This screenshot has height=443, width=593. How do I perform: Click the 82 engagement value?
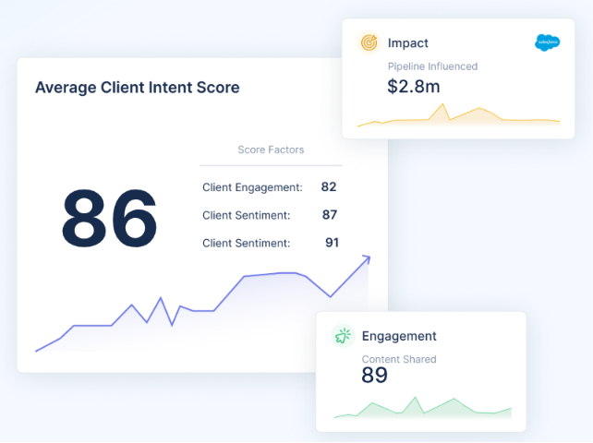pyautogui.click(x=329, y=186)
